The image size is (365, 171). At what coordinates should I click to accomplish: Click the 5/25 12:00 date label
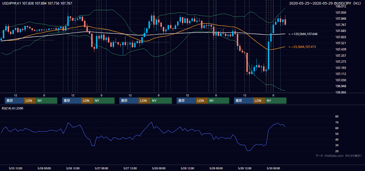16,168
